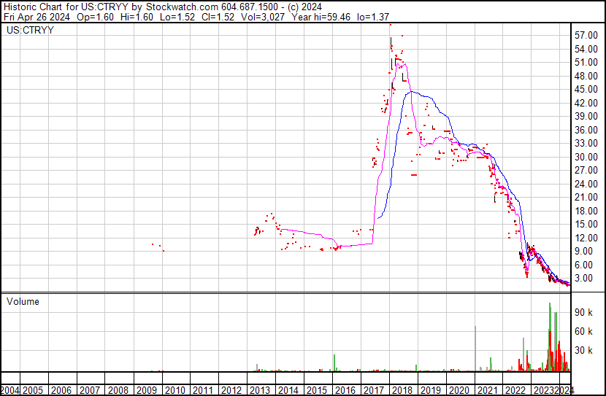Viewport: 606px width, 396px height.
Task: Select the 3.00 price axis label
Action: pos(586,279)
